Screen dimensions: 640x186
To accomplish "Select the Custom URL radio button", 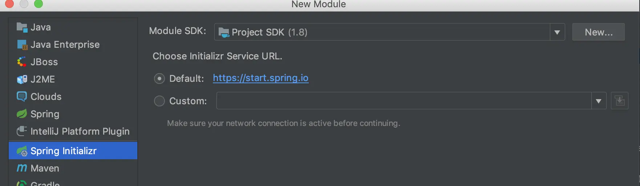I will pos(159,101).
